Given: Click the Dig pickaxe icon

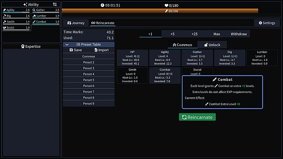Looking at the screenshot, I should (x=4, y=16).
